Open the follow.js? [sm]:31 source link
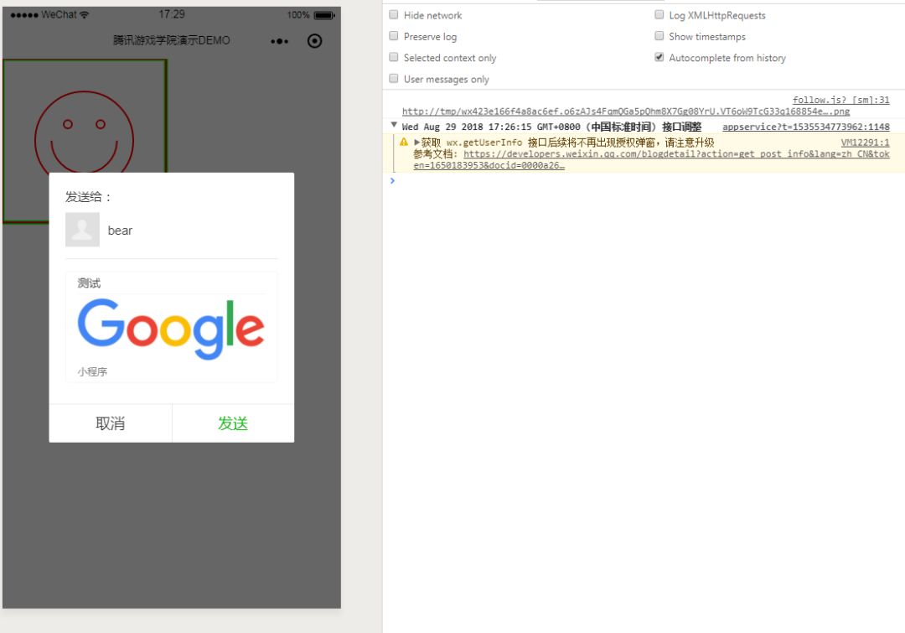 [841, 100]
